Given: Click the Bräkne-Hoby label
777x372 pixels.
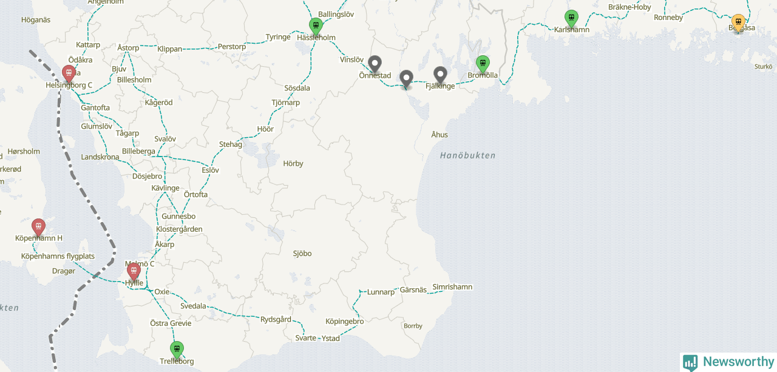Looking at the screenshot, I should tap(629, 7).
